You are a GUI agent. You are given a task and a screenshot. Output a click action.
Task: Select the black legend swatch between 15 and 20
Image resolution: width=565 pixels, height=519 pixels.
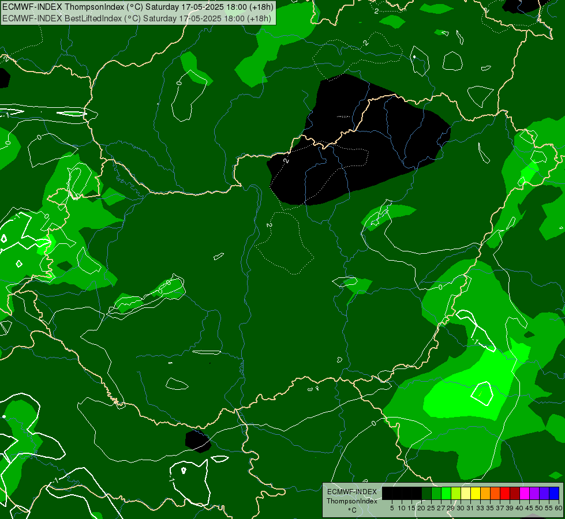click(417, 493)
